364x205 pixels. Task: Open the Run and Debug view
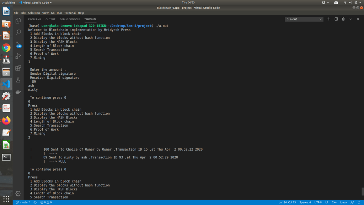(18, 56)
